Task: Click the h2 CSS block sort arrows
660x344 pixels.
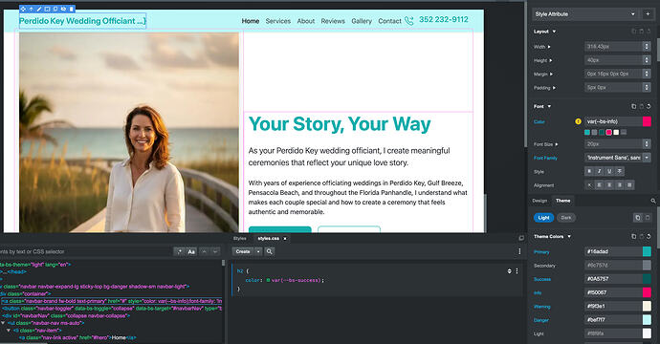Action: pos(509,271)
